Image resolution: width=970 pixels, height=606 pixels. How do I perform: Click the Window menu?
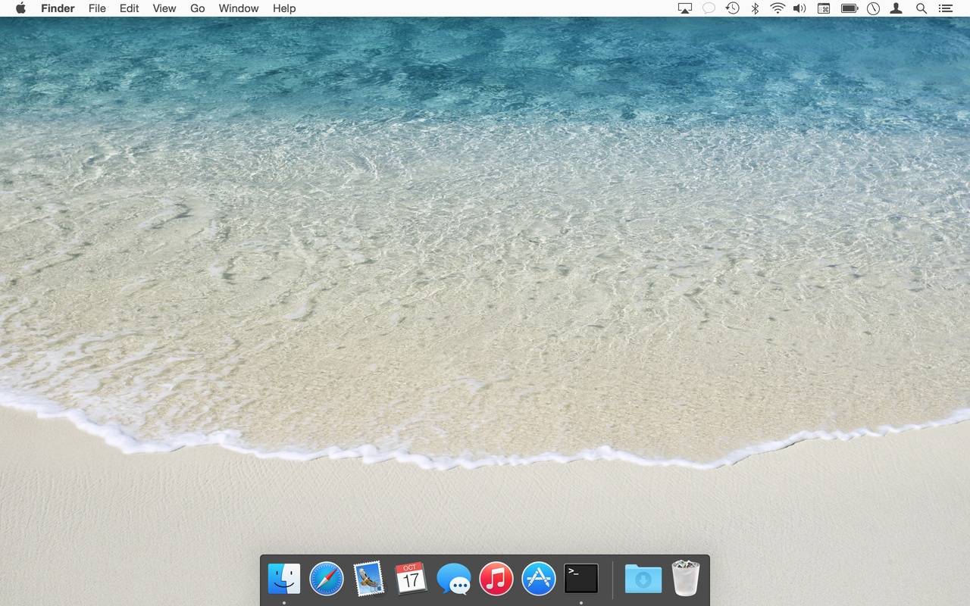pos(239,8)
